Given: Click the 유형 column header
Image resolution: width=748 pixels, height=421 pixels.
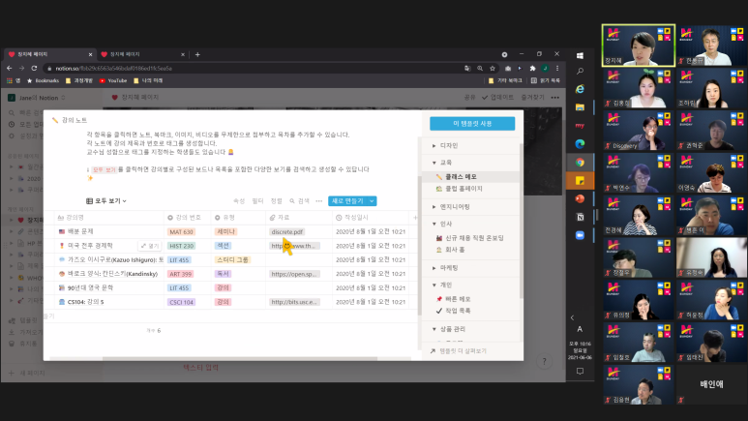Looking at the screenshot, I should (x=238, y=218).
